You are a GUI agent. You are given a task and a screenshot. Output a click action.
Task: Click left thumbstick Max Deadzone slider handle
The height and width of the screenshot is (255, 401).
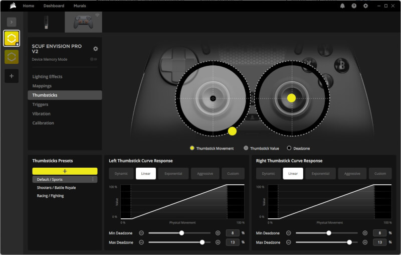(202, 242)
